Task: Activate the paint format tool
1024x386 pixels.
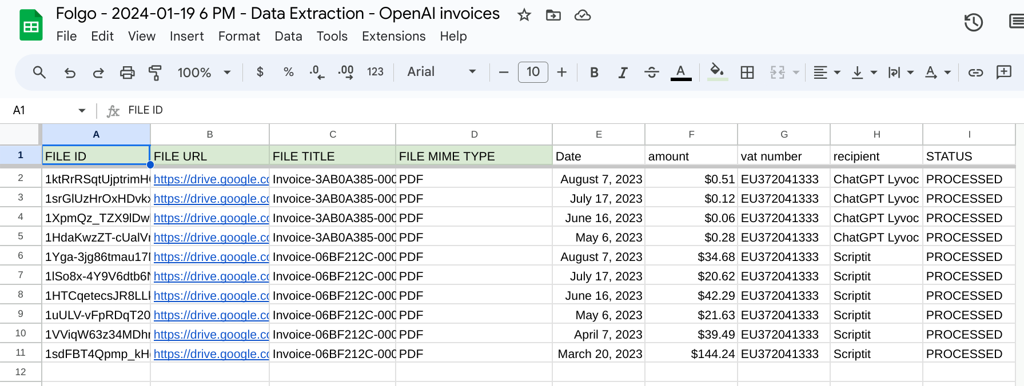Action: 155,73
